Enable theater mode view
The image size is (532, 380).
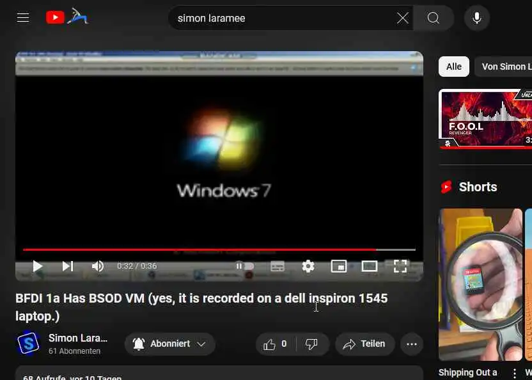click(x=370, y=266)
